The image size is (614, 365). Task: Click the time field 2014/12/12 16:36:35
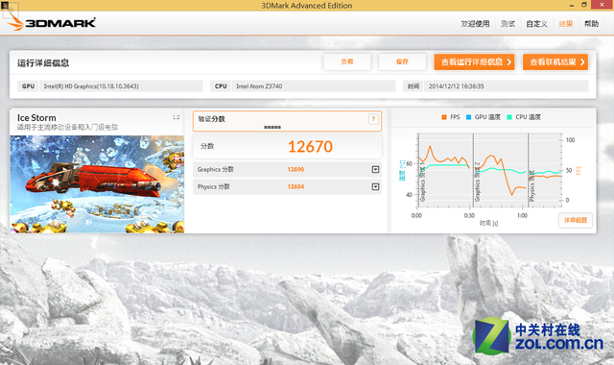(x=506, y=86)
